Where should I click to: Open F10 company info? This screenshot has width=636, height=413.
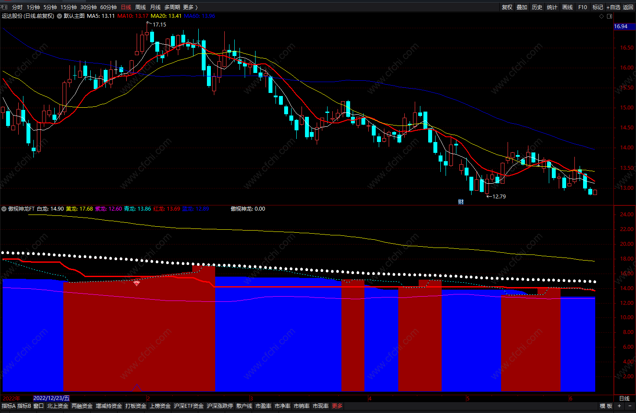(583, 7)
